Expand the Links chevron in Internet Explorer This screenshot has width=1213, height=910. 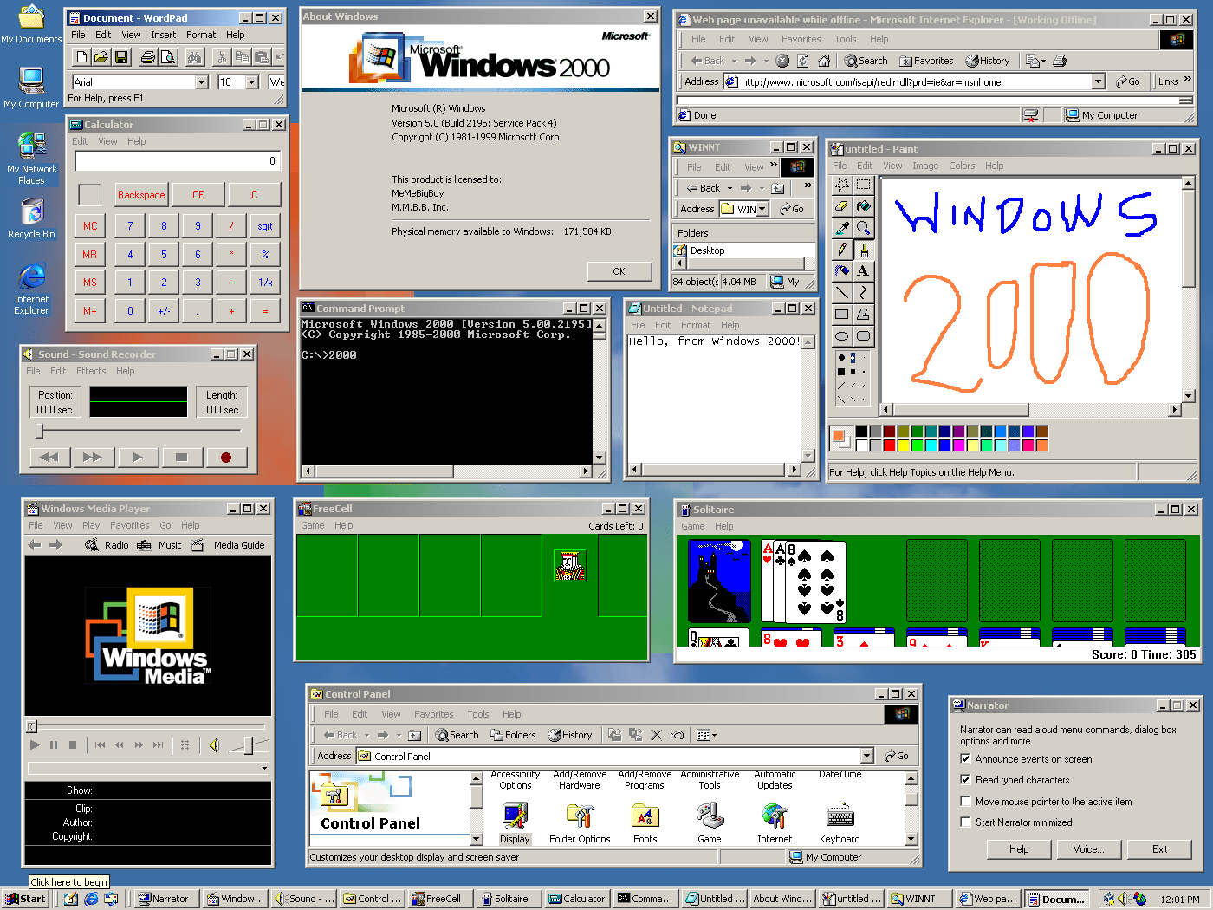pos(1187,80)
